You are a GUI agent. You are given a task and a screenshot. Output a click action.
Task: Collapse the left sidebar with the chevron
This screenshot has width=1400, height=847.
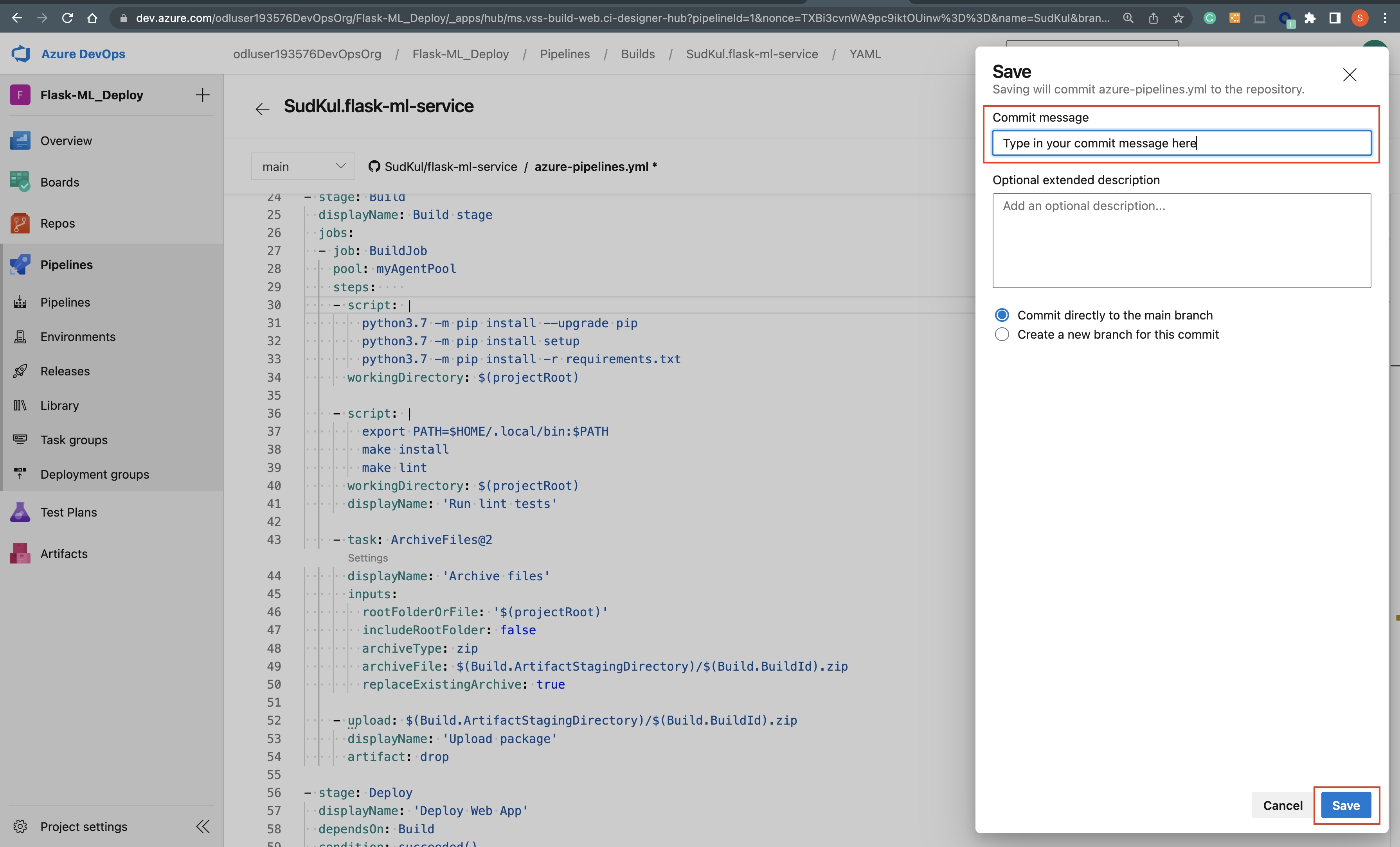point(203,827)
